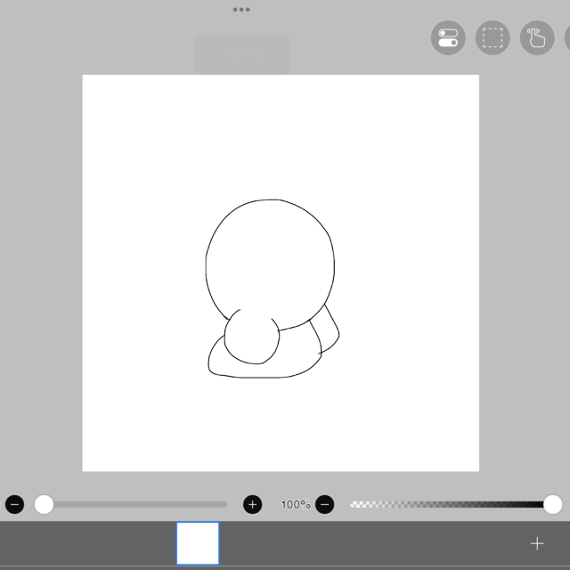Click the partially visible button at right edge
570x570 pixels.
pyautogui.click(x=566, y=38)
